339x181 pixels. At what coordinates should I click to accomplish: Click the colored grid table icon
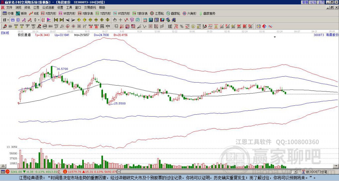(259, 26)
